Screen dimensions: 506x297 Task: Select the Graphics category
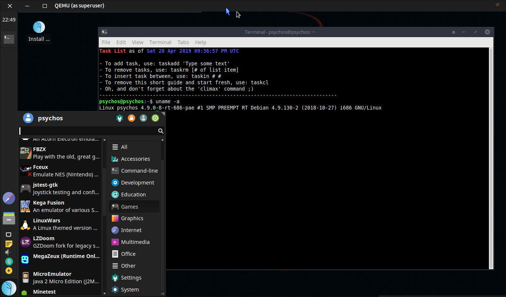pos(134,218)
